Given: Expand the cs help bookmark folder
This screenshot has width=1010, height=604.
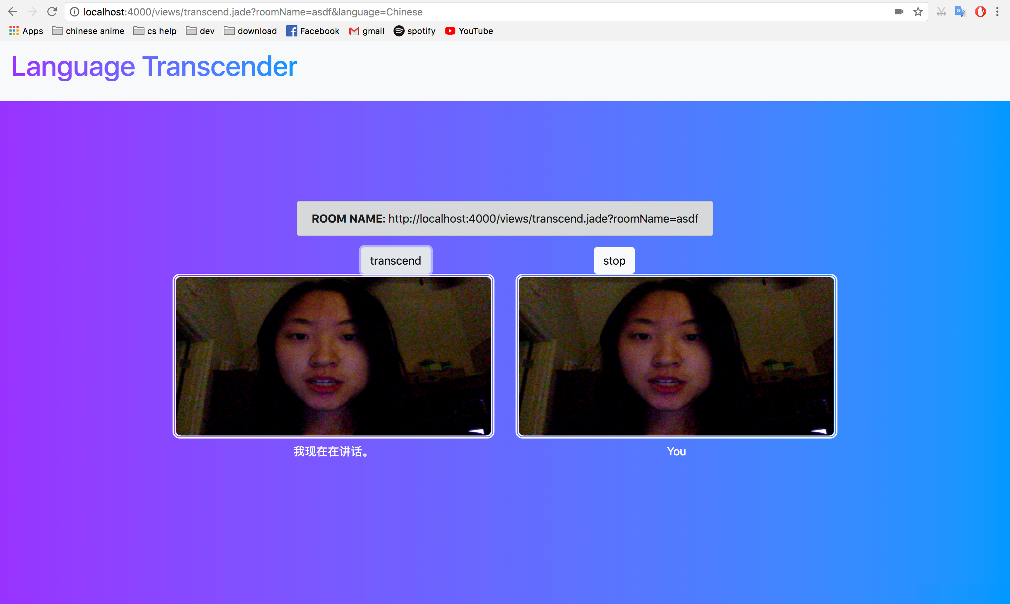Looking at the screenshot, I should 155,31.
